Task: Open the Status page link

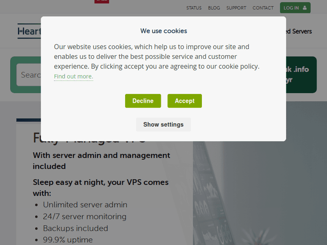Action: point(194,8)
